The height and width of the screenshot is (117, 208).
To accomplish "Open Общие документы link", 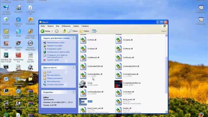I will pos(55,78).
